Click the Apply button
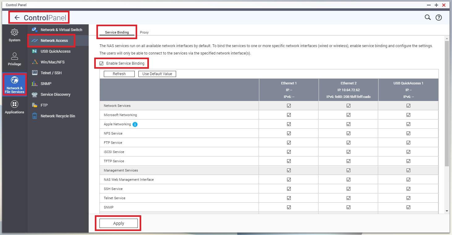 pos(119,224)
